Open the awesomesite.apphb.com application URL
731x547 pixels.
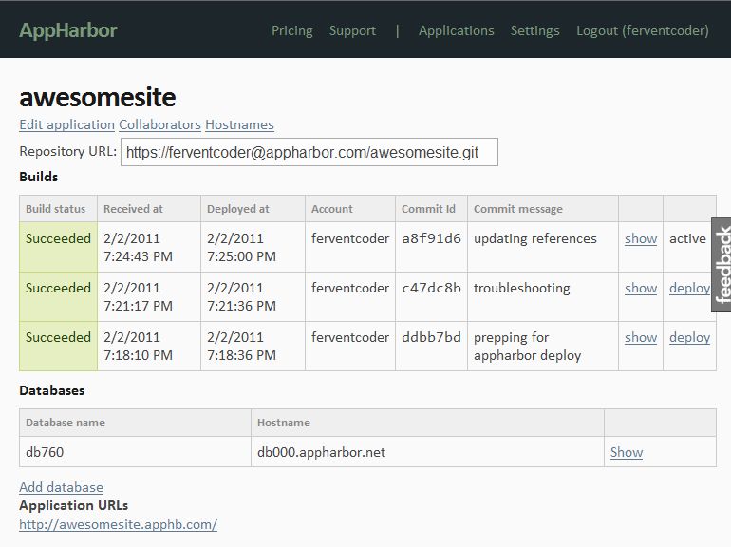click(x=118, y=524)
